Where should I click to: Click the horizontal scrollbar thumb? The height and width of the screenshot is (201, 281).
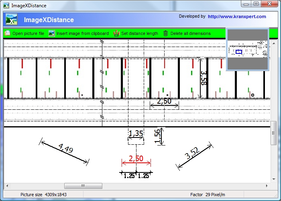(x=83, y=186)
